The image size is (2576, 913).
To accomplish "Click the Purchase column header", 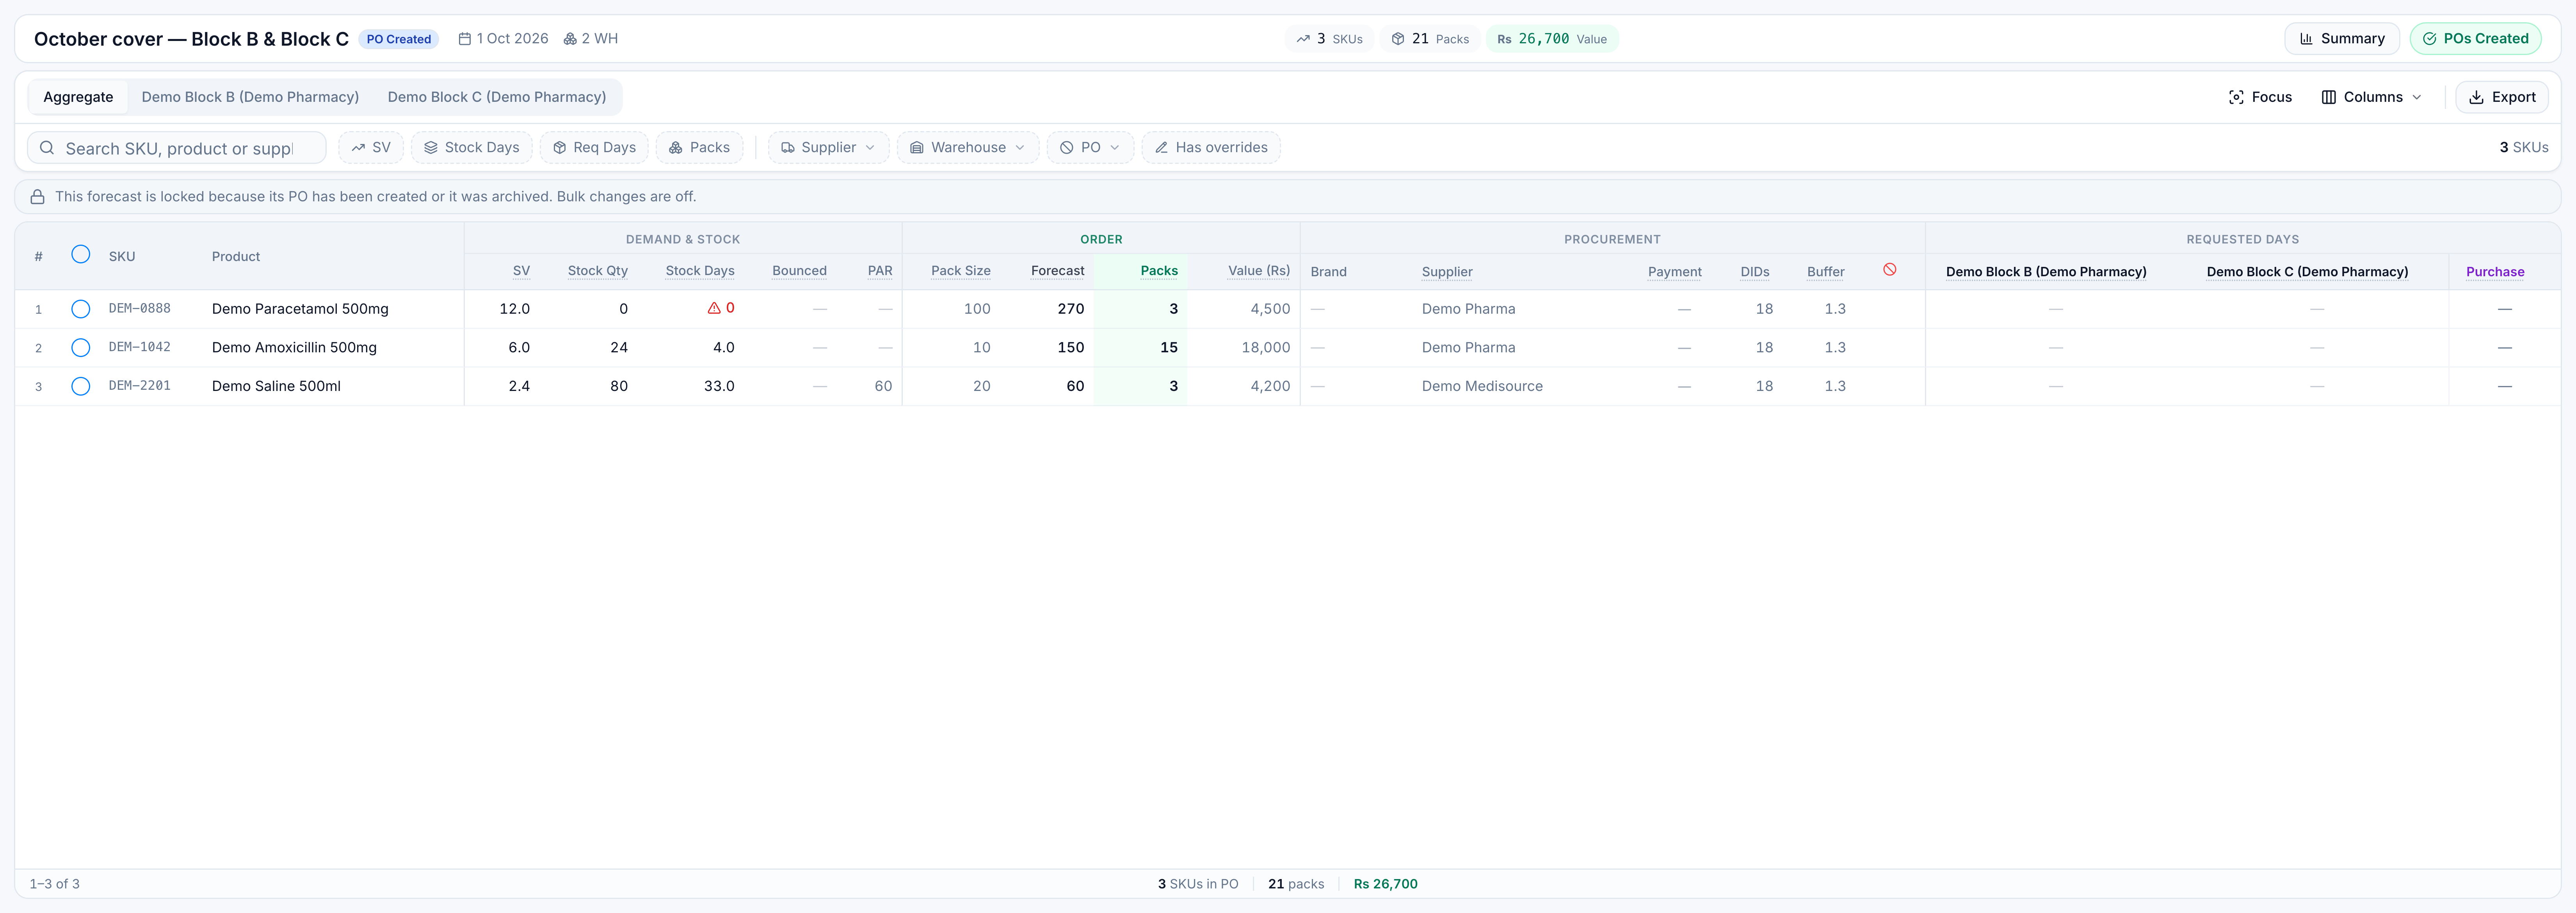I will pos(2494,272).
